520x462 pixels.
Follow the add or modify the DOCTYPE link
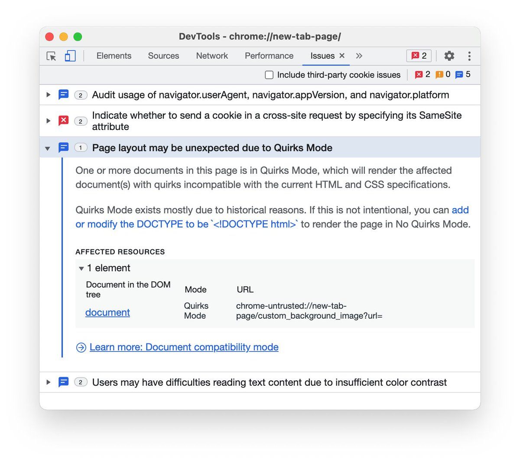click(x=186, y=224)
